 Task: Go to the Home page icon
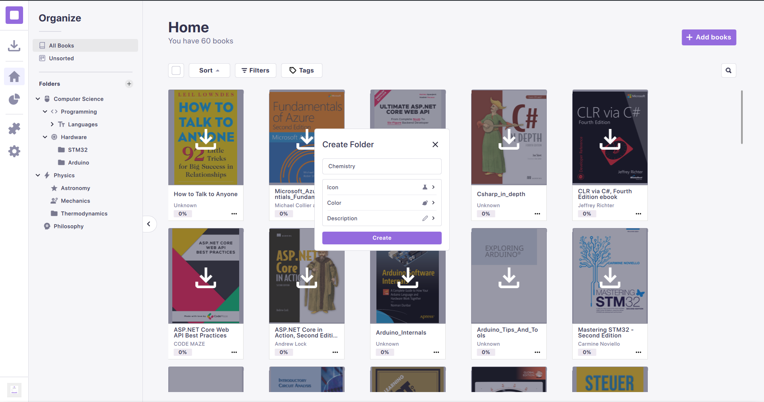(x=14, y=76)
